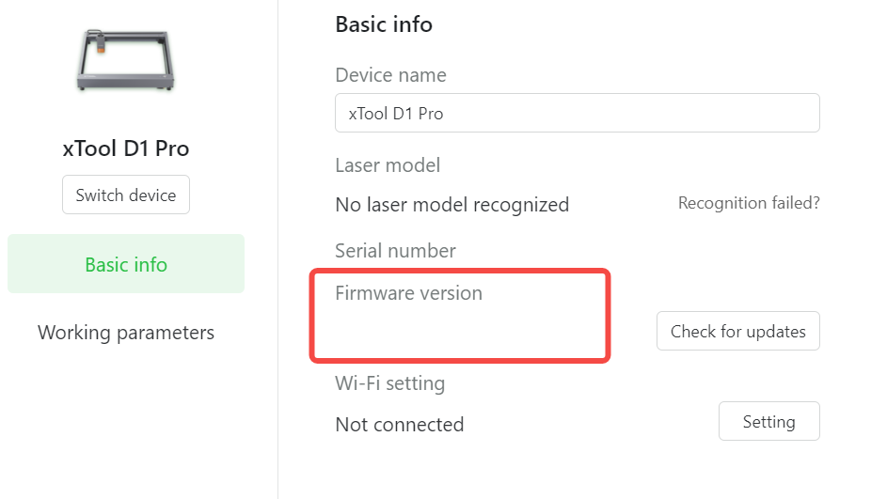Screen dimensions: 871x499
Task: Click the laser head on device picture
Action: click(100, 42)
